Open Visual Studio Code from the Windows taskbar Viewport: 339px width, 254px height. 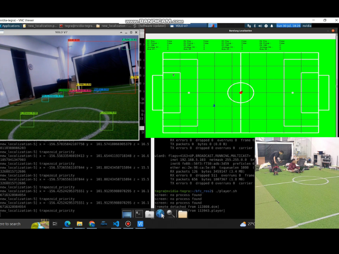point(116,224)
